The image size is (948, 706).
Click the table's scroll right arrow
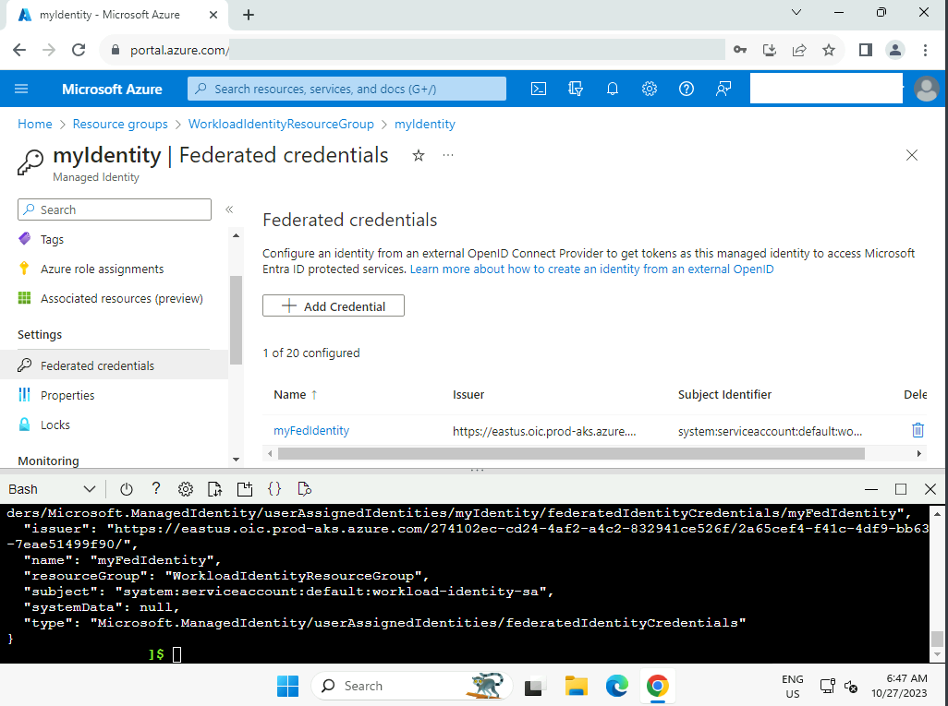tap(919, 453)
